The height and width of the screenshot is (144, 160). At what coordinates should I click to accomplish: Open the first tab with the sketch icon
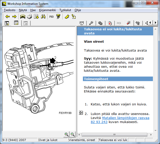[82, 23]
